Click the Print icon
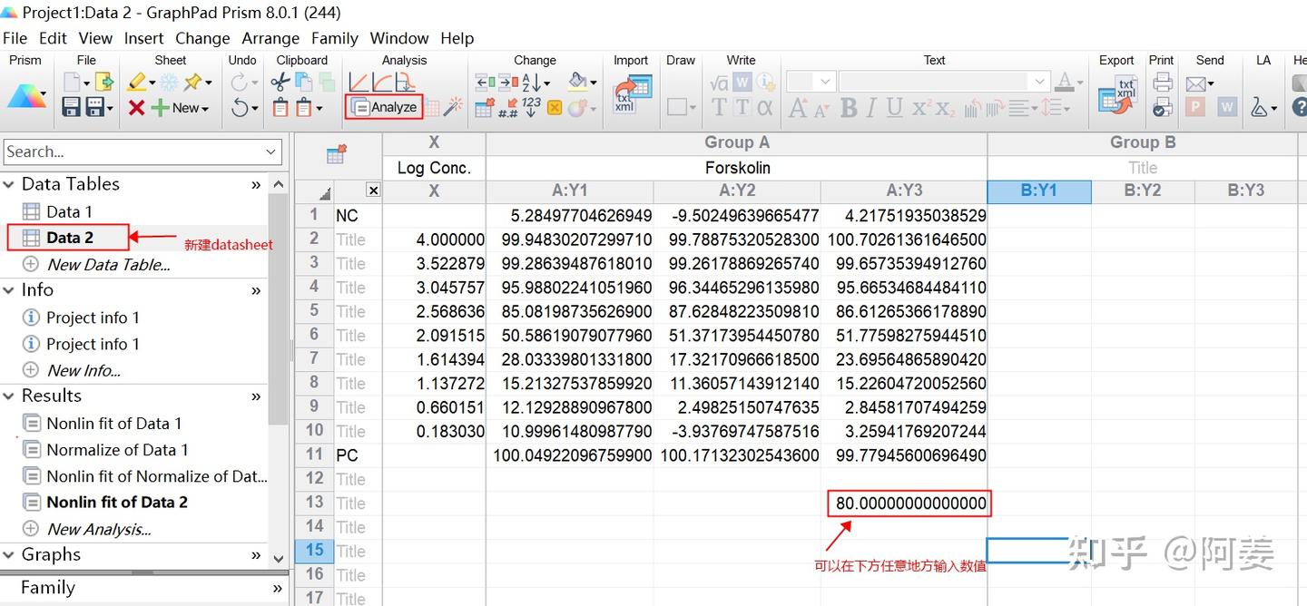1307x606 pixels. [1162, 82]
